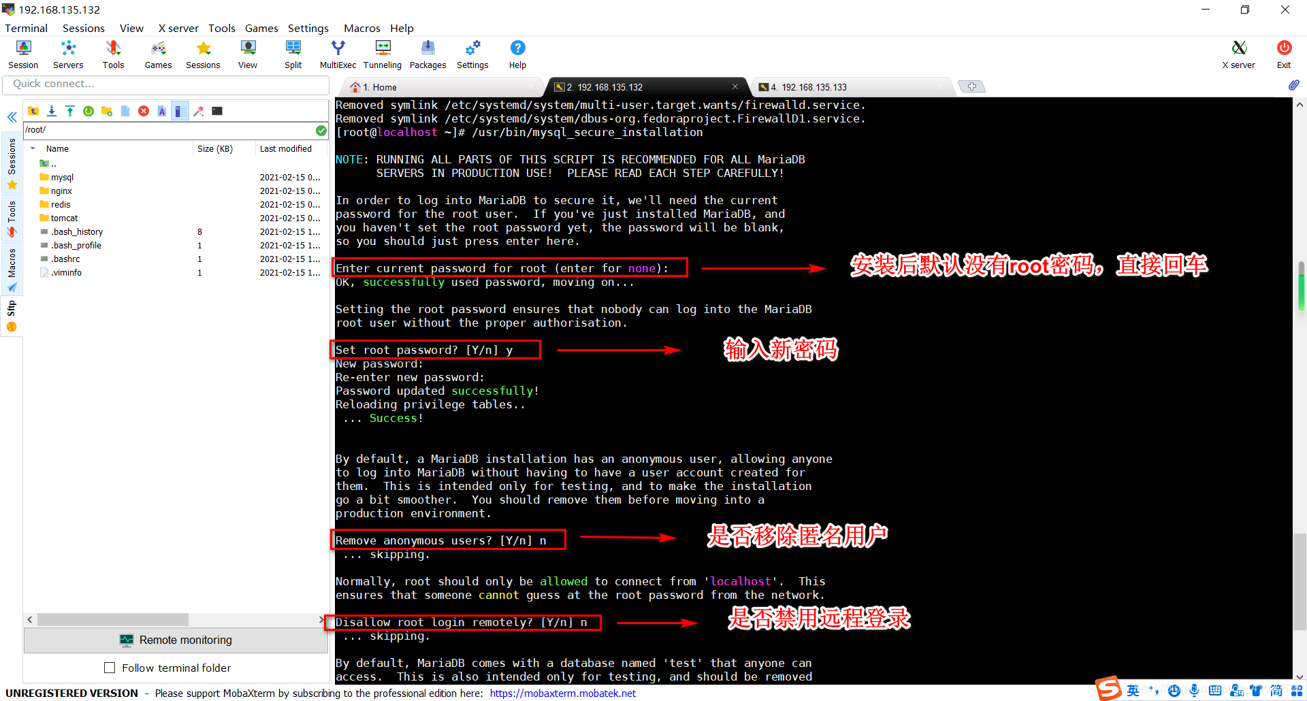1307x701 pixels.
Task: Click the red Exit power icon
Action: coord(1284,54)
